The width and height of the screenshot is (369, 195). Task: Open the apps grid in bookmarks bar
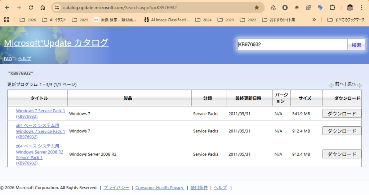(x=6, y=20)
